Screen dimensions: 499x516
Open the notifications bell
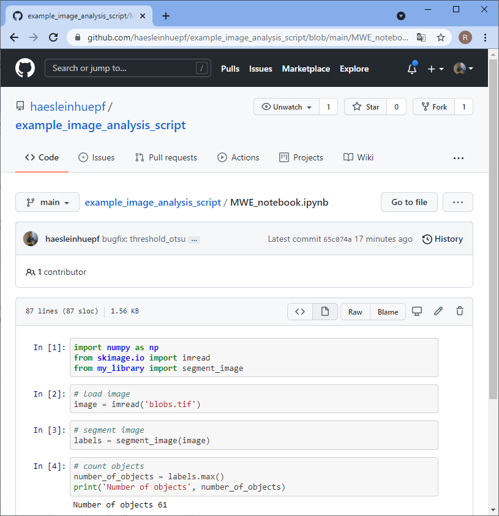(412, 69)
